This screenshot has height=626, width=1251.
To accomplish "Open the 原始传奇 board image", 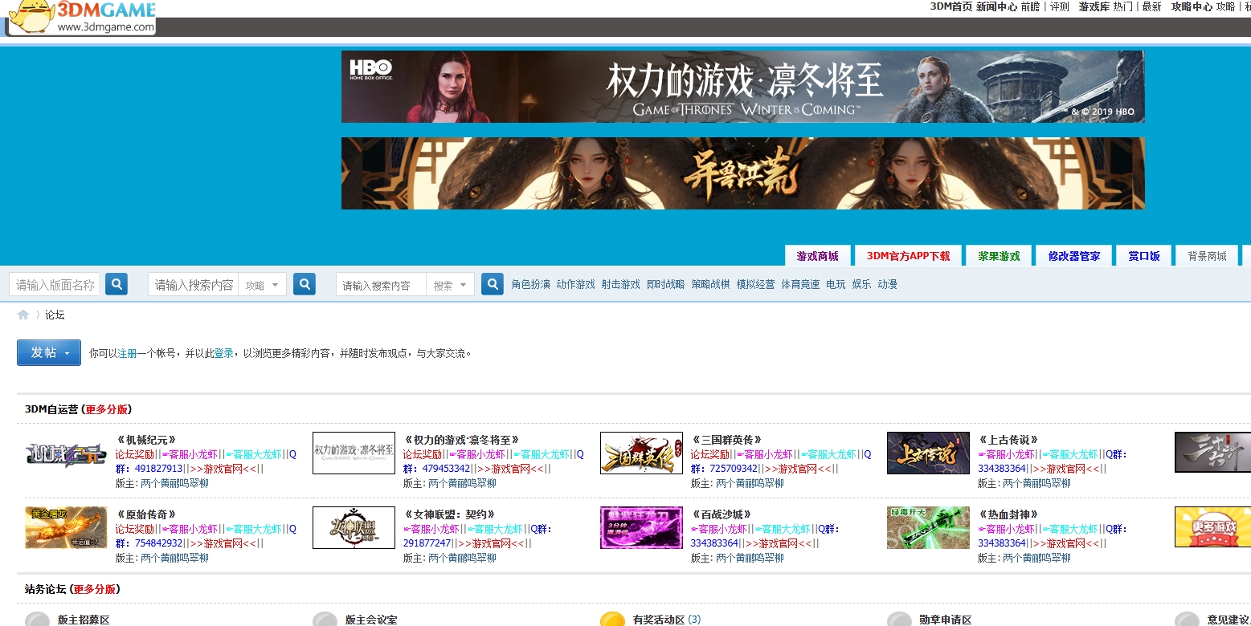I will point(66,527).
